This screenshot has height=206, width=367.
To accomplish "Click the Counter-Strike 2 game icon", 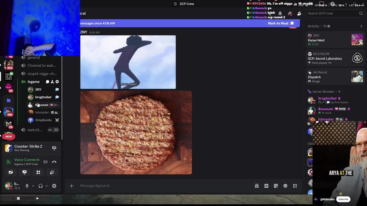I will click(x=9, y=148).
